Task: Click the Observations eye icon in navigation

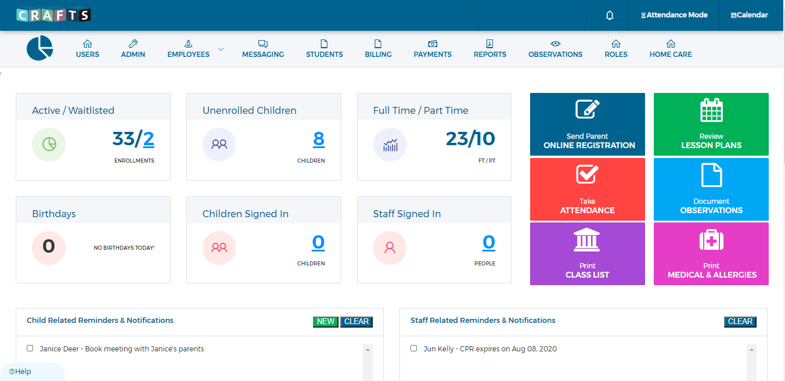Action: pyautogui.click(x=555, y=44)
